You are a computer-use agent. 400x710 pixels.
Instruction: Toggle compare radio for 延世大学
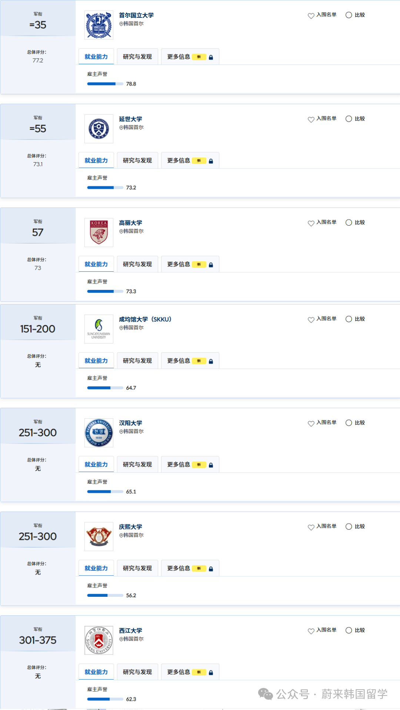349,119
